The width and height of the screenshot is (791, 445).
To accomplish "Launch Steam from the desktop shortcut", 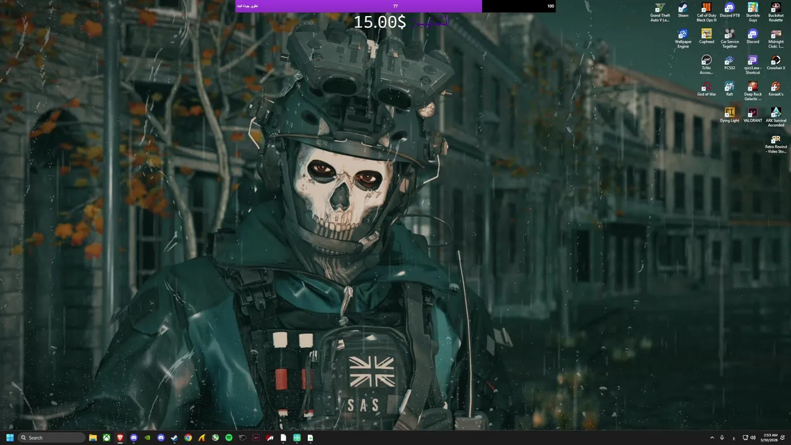I will 683,11.
